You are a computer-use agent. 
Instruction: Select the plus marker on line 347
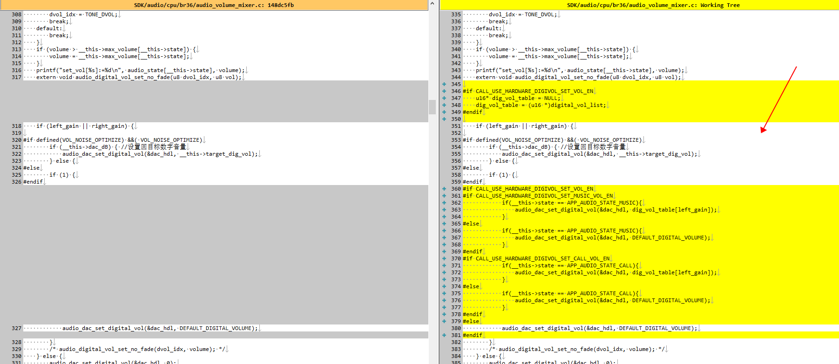[444, 98]
